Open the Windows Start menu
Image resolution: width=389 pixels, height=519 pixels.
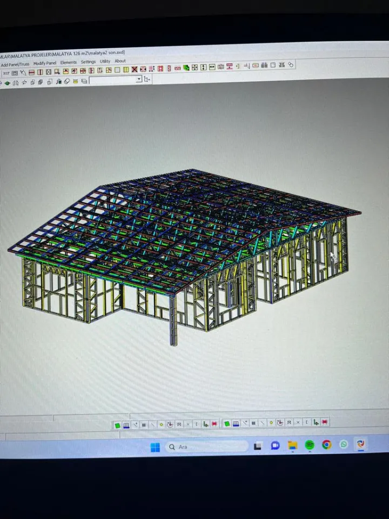tap(155, 448)
